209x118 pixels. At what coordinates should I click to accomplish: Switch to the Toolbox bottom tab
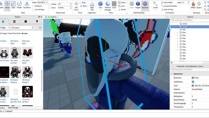(2, 108)
